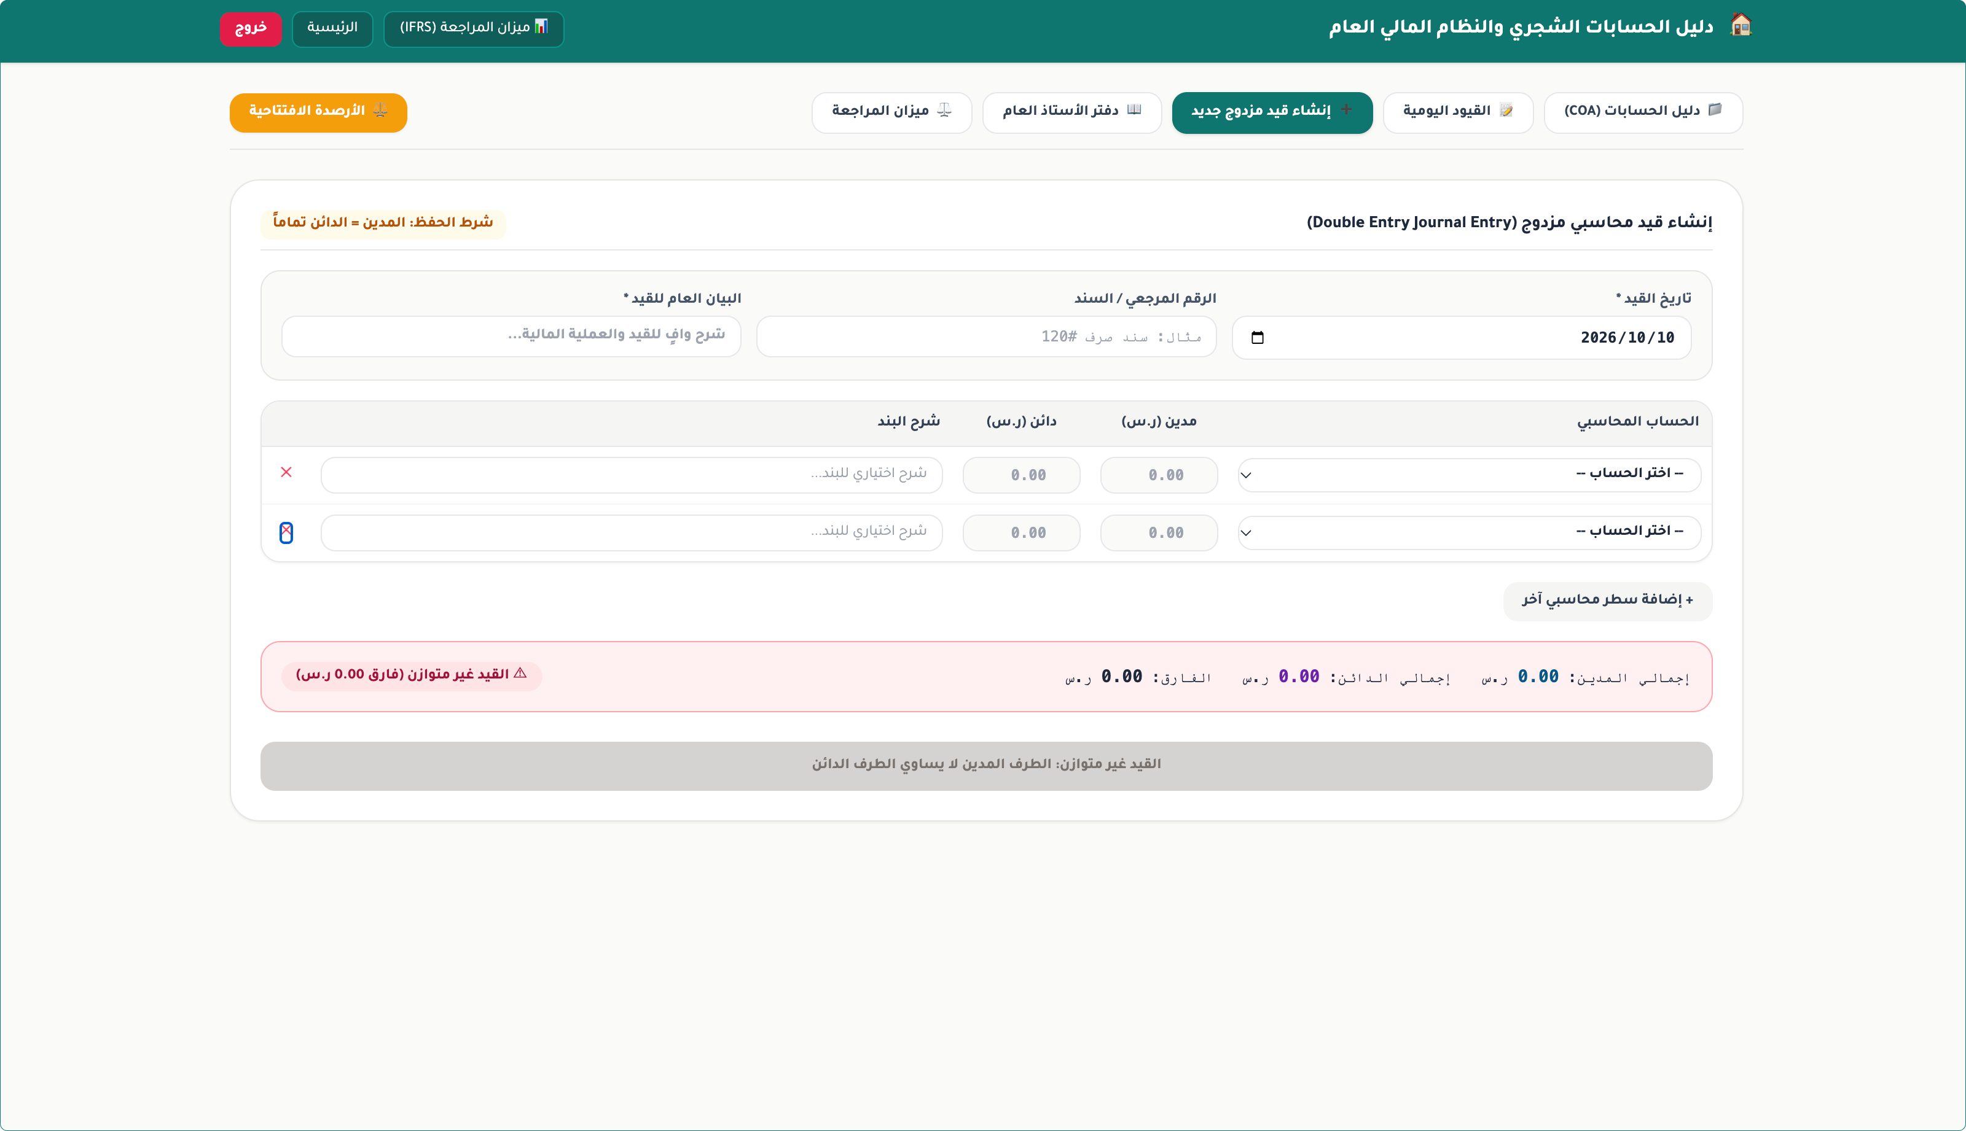
Task: Click the scales icon in الأرصدة الافتتاحية button
Action: click(380, 109)
